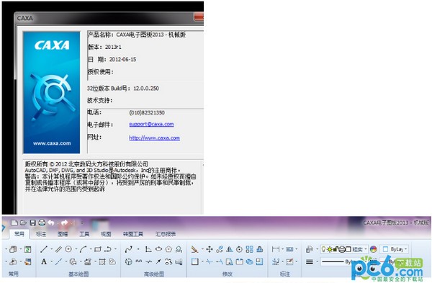
Task: Select the Ellipse tool in advanced drawing
Action: [x=158, y=249]
